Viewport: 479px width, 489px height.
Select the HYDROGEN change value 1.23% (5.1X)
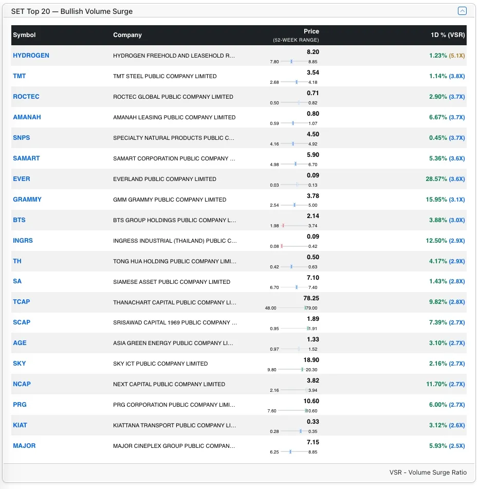coord(447,56)
